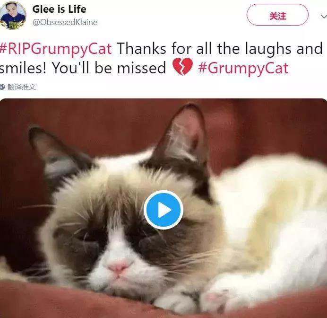Click the word 'smiles!' in the tweet
Viewport: 327px width, 318px height.
point(23,68)
